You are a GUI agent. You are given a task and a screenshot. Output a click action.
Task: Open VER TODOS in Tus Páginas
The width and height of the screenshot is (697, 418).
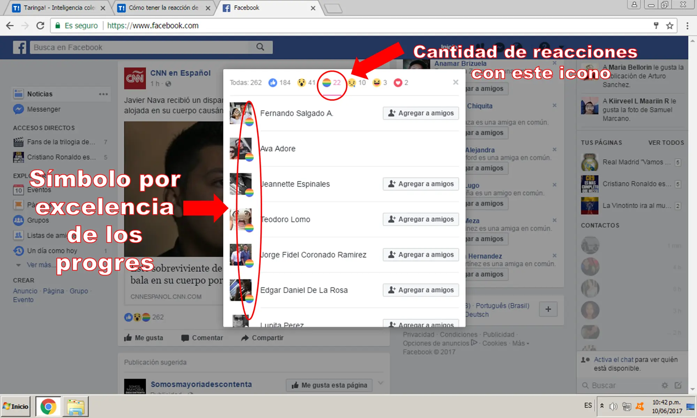tap(666, 143)
